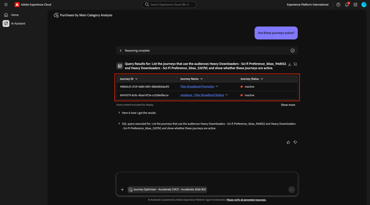Click the query results table icon
This screenshot has width=370, height=205.
pyautogui.click(x=120, y=66)
